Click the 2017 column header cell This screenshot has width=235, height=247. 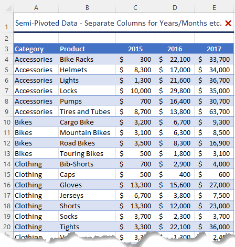pos(214,49)
